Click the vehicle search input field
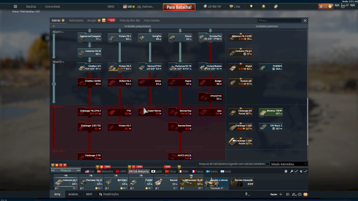358x201 pixels. coord(279,21)
